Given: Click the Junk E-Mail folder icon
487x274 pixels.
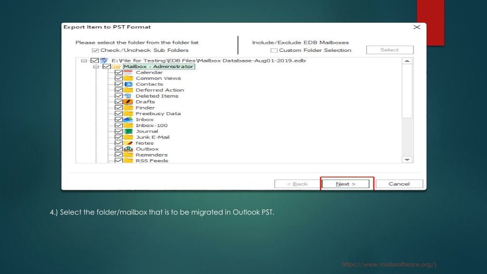Looking at the screenshot, I should pyautogui.click(x=128, y=137).
